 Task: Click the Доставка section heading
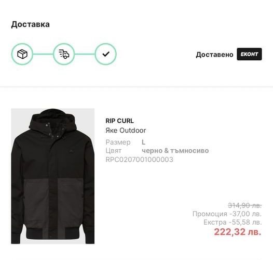pos(31,24)
